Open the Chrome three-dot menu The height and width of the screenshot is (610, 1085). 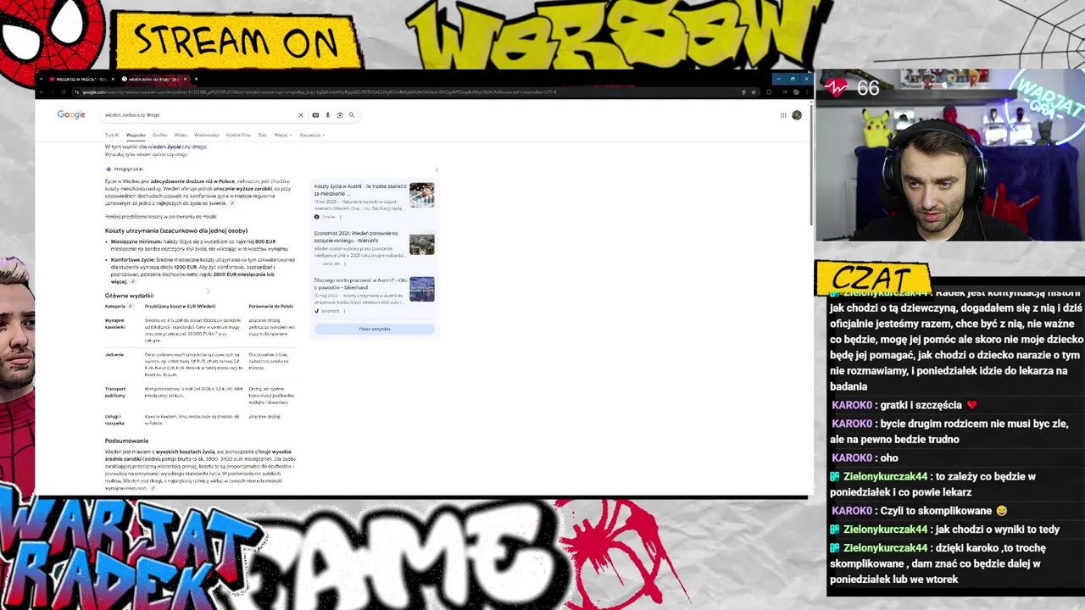[x=807, y=92]
